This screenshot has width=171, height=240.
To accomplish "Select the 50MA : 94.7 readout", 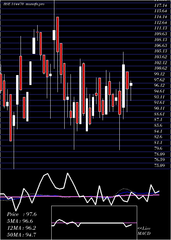I will [x=22, y=235].
